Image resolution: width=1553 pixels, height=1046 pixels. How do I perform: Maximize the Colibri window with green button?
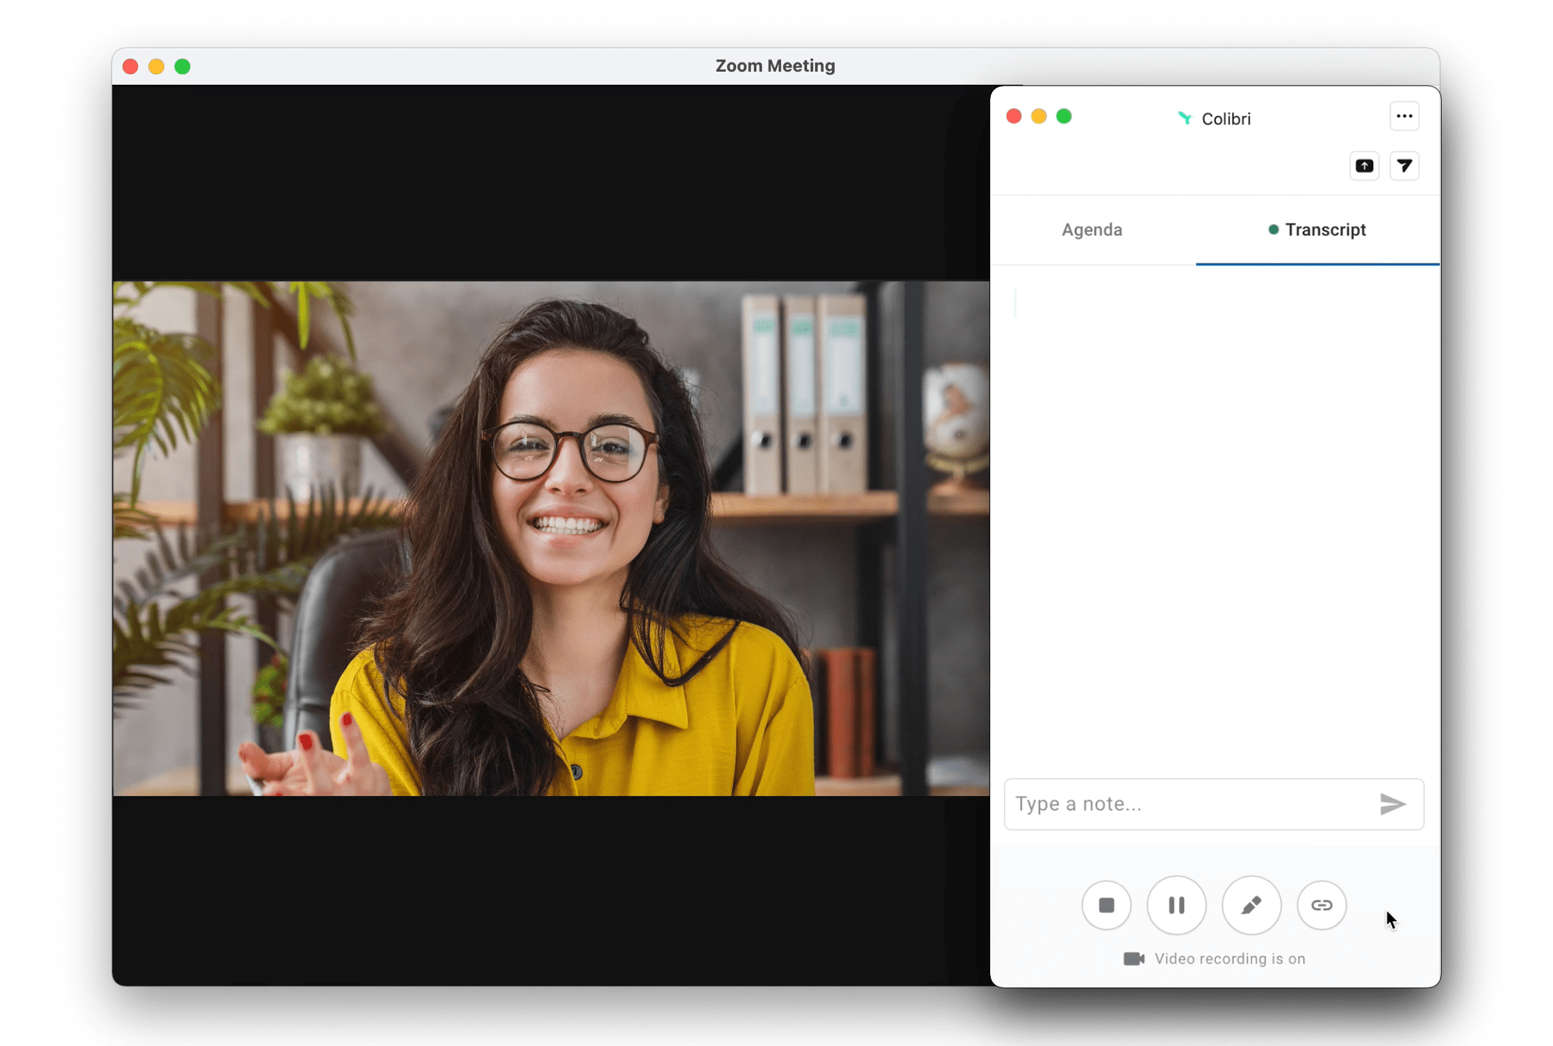click(x=1063, y=116)
